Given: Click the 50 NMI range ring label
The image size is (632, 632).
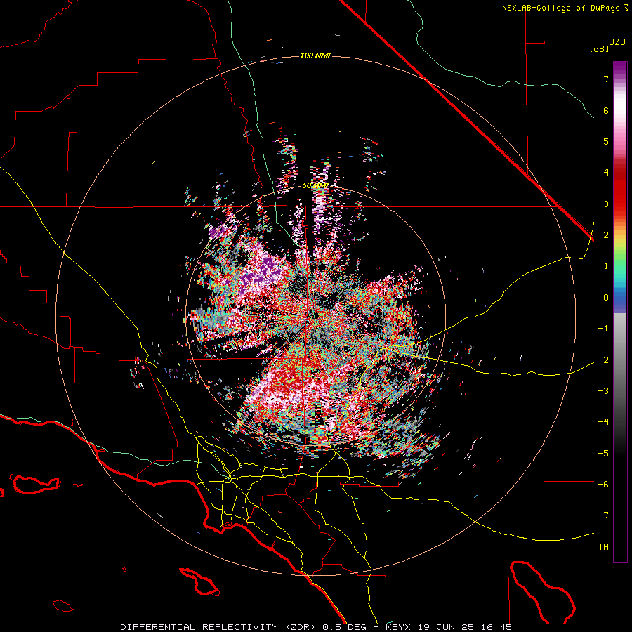Looking at the screenshot, I should [315, 186].
